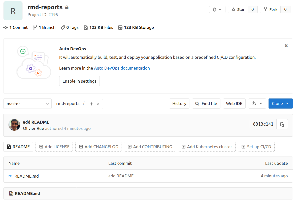Copy commit SHA 8313c141 to clipboard

coord(282,124)
